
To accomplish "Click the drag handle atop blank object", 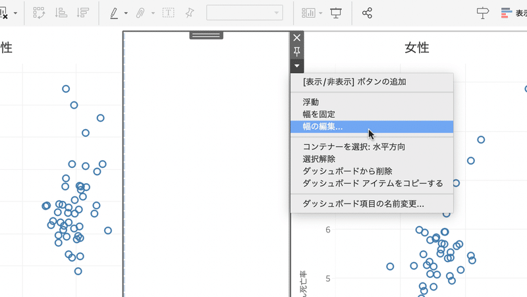I will coord(206,36).
